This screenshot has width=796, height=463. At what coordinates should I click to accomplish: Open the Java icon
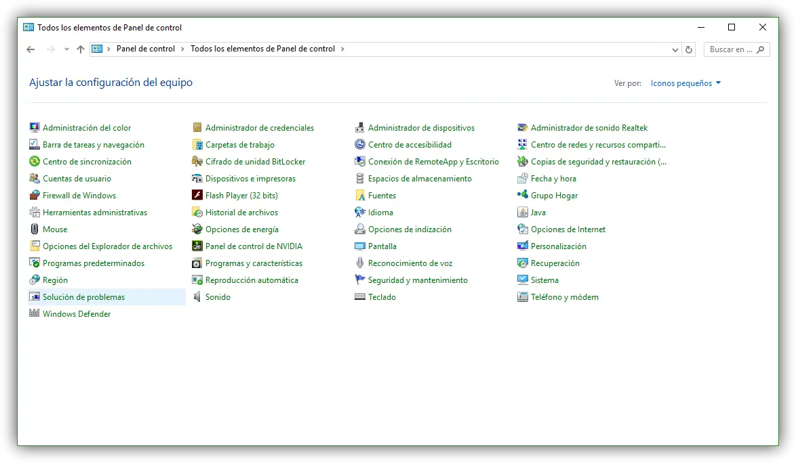click(522, 213)
